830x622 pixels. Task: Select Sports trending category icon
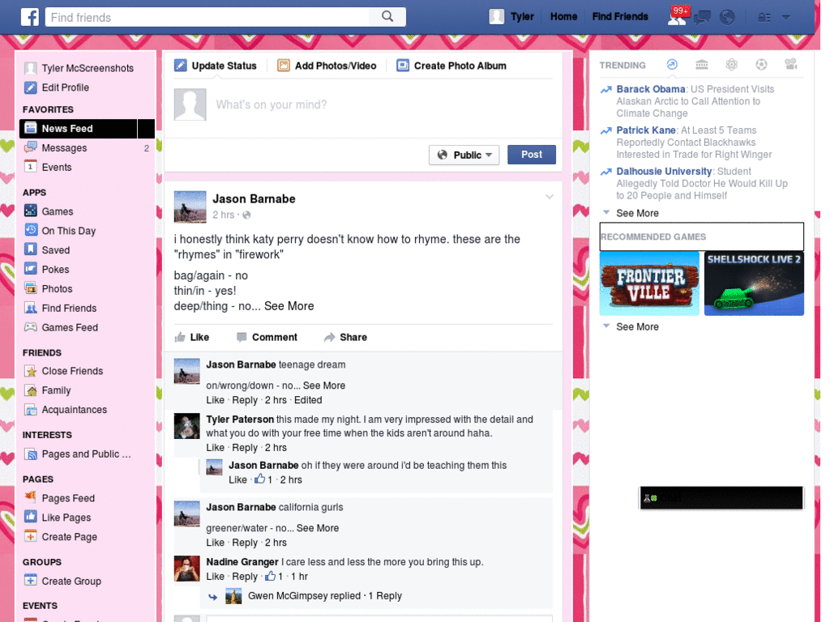761,65
